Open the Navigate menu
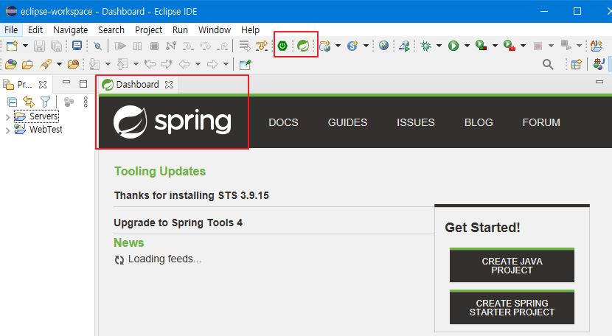 [x=70, y=30]
